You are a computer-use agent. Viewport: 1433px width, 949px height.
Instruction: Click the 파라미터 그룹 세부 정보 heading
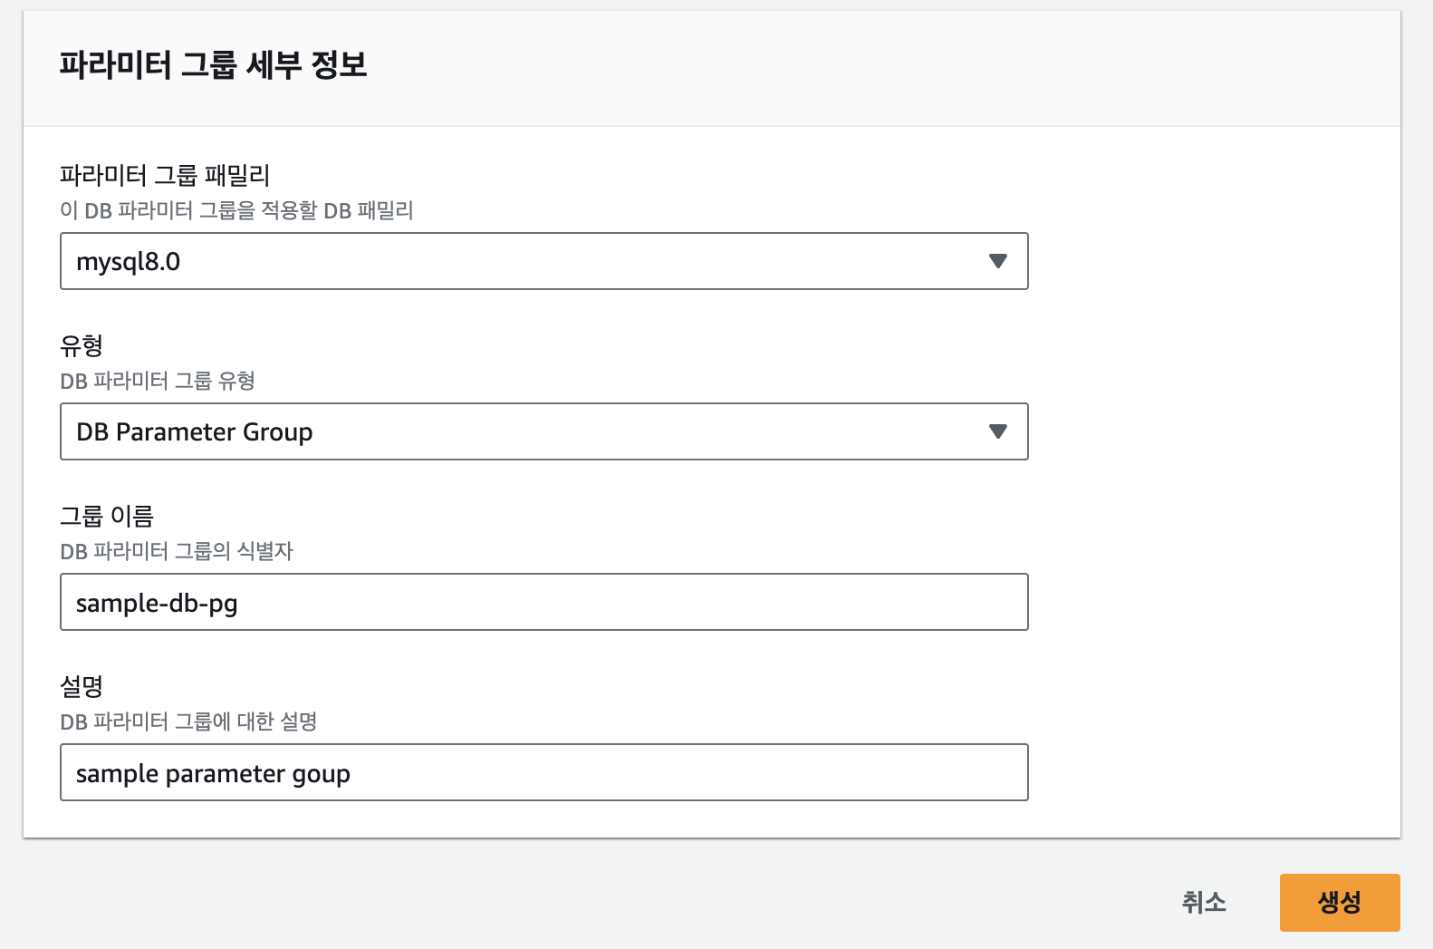tap(213, 65)
